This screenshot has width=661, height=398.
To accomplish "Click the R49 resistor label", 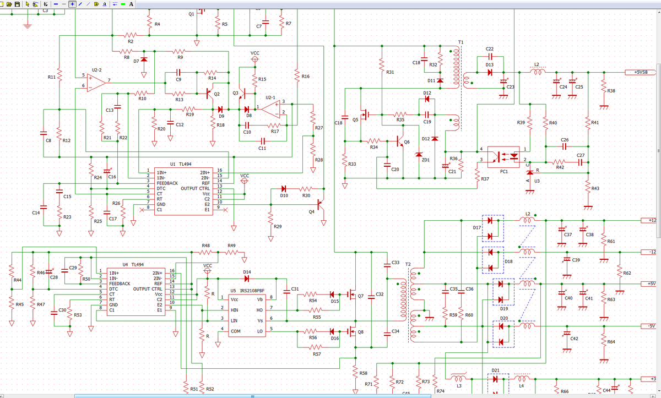I will tap(231, 246).
